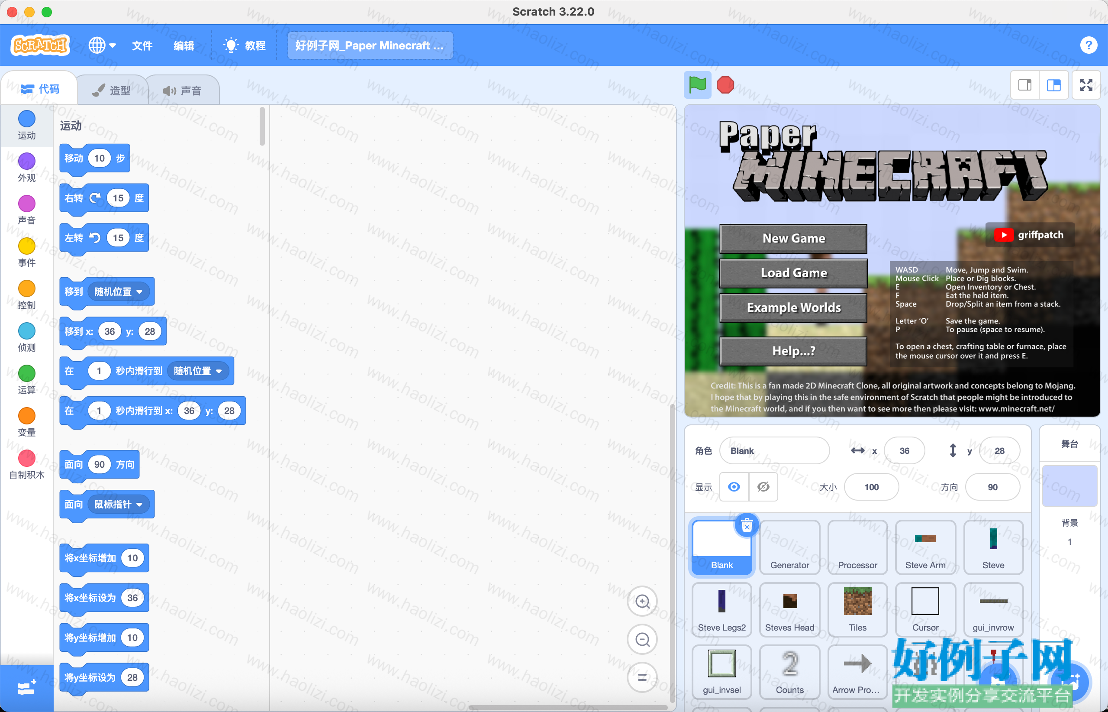1108x712 pixels.
Task: Switch to the 造型 costumes tab
Action: 112,90
